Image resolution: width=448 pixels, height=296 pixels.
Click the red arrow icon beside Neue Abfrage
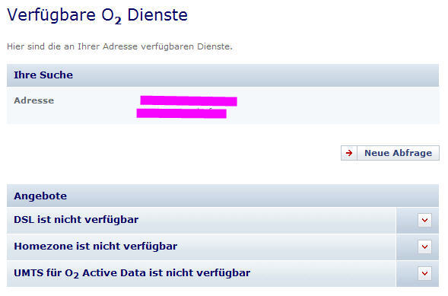click(x=349, y=153)
